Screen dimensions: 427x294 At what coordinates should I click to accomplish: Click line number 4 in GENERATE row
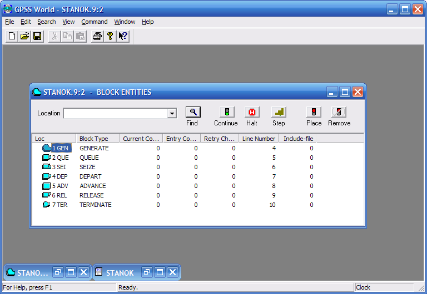(x=274, y=148)
